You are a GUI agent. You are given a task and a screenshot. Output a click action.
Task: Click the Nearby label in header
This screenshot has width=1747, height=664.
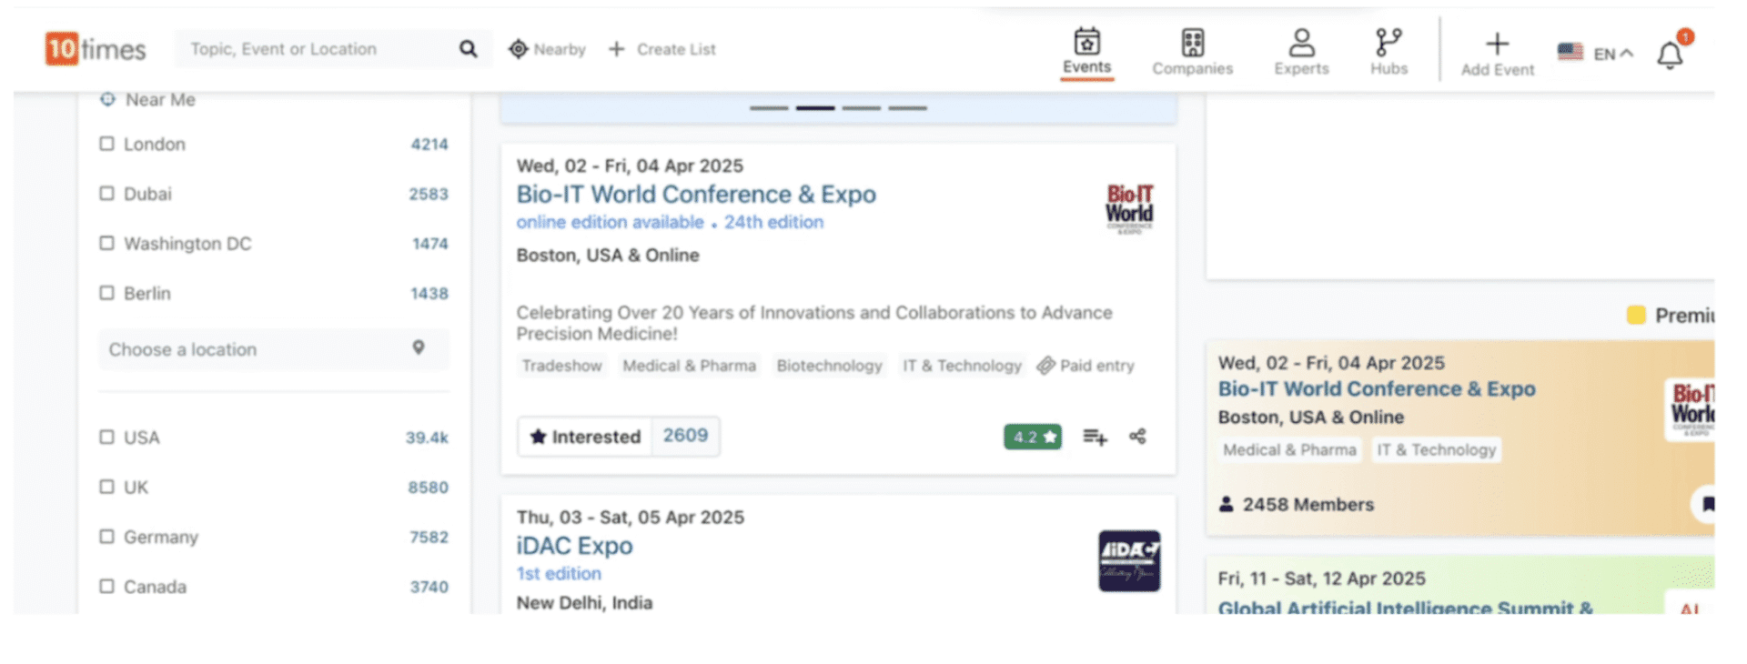point(560,49)
